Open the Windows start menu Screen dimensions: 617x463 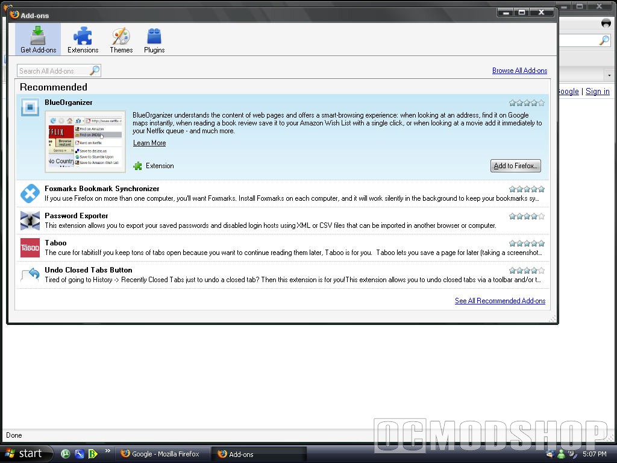[26, 454]
